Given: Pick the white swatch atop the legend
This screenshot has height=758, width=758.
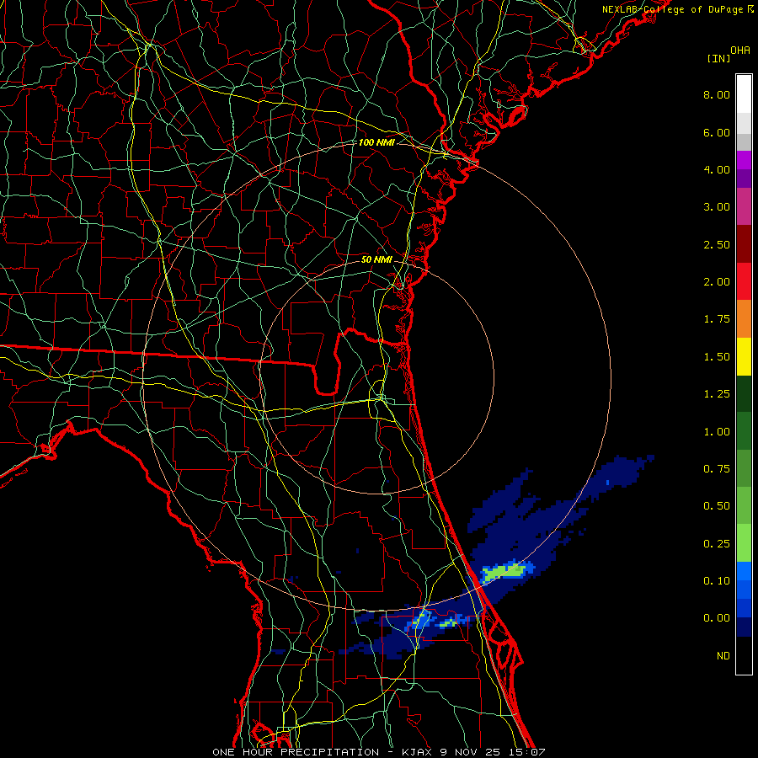Looking at the screenshot, I should (x=744, y=93).
